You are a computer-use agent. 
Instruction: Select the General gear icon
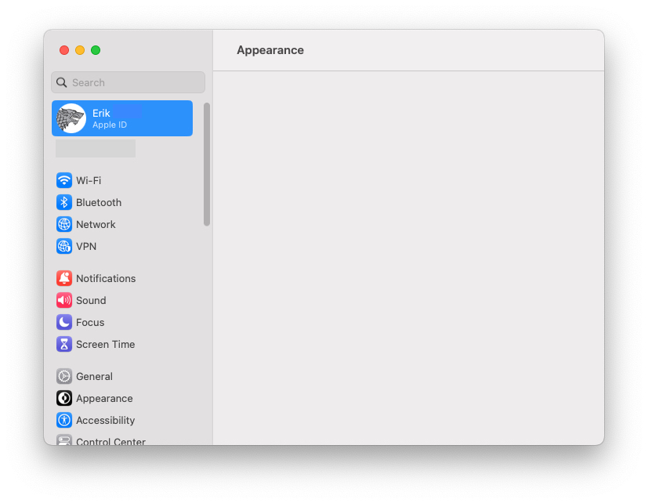[x=63, y=376]
